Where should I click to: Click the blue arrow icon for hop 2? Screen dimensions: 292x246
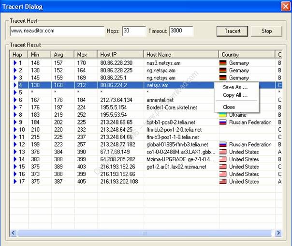coord(15,70)
